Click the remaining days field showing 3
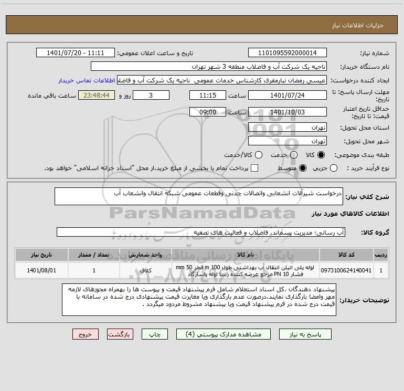Screen dimensions: 404x391 pos(151,95)
